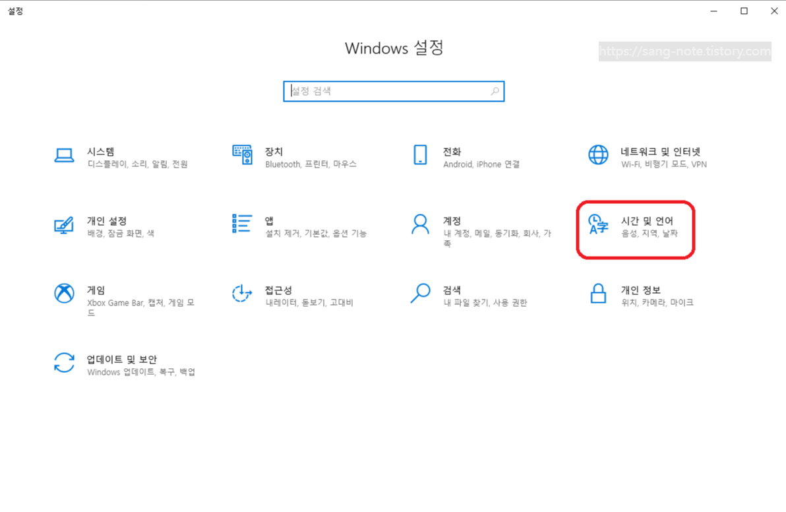This screenshot has width=786, height=512.
Task: Click the search magnifier in 설정 검색 box
Action: click(495, 91)
